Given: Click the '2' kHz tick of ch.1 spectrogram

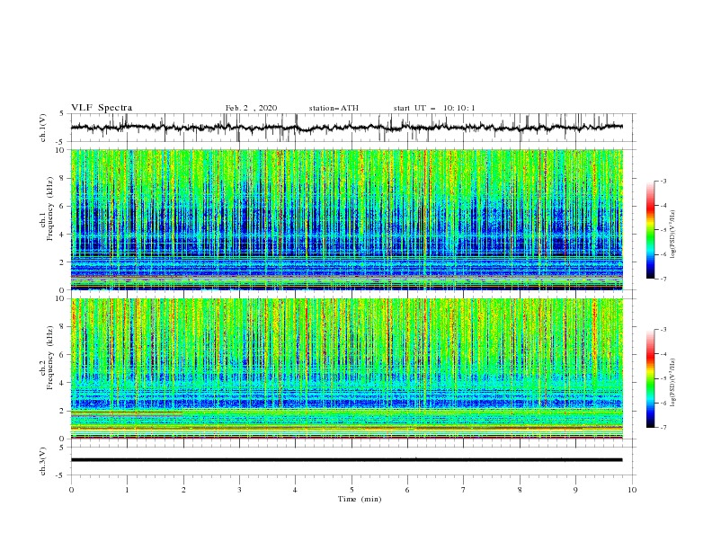Looking at the screenshot, I should click(64, 262).
